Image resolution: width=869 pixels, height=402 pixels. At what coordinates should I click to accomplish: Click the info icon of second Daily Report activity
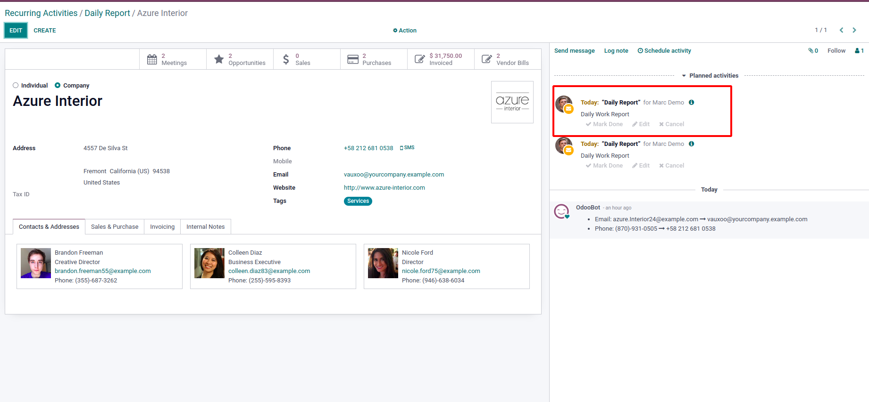692,144
